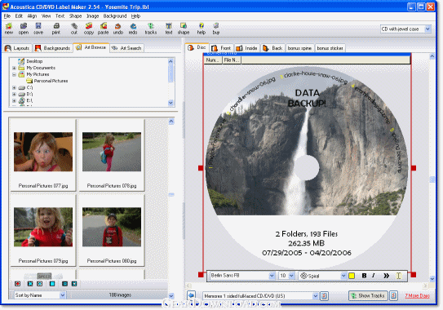Toggle bold text formatting
The image size is (443, 310).
click(364, 276)
